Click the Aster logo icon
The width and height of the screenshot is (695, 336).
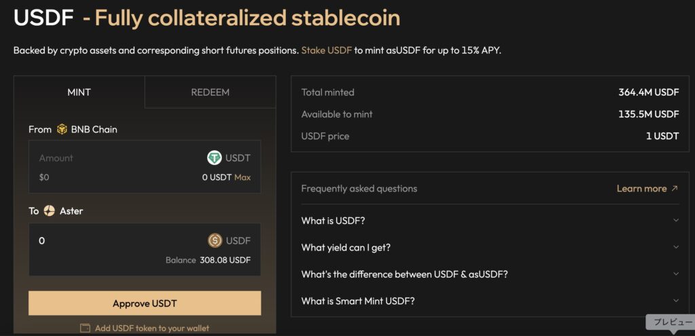[x=49, y=211]
